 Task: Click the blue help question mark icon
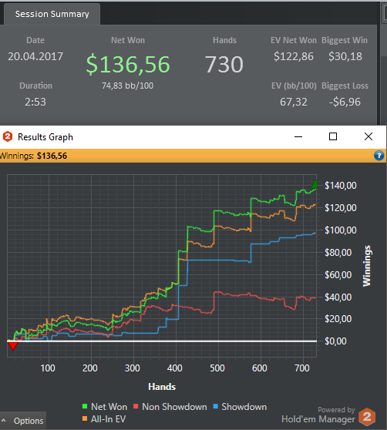(379, 156)
